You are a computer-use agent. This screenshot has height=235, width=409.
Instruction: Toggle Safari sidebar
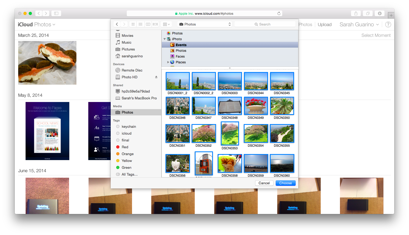(x=56, y=13)
